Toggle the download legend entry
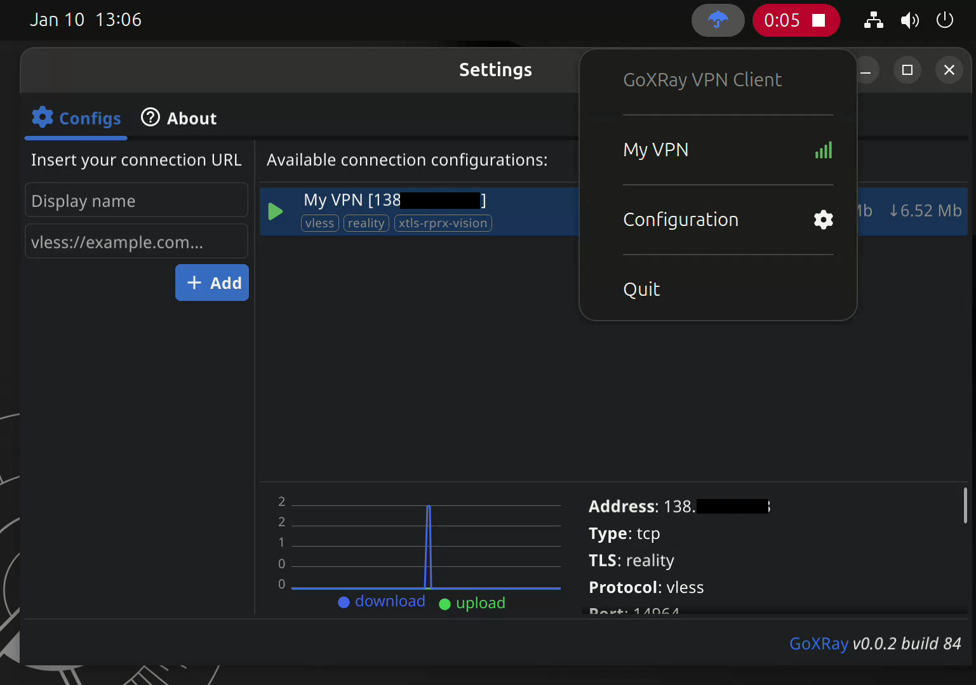 (x=382, y=601)
